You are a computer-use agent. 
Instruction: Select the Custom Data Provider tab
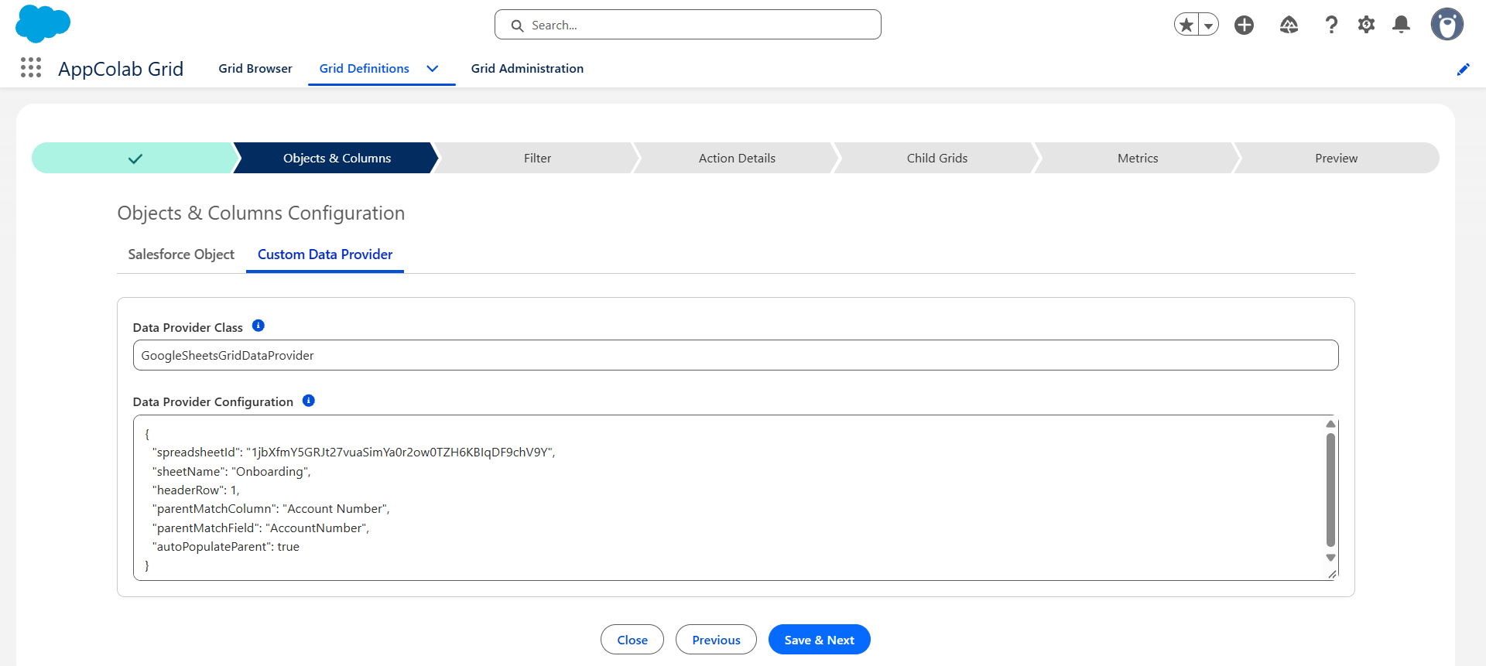pyautogui.click(x=325, y=254)
